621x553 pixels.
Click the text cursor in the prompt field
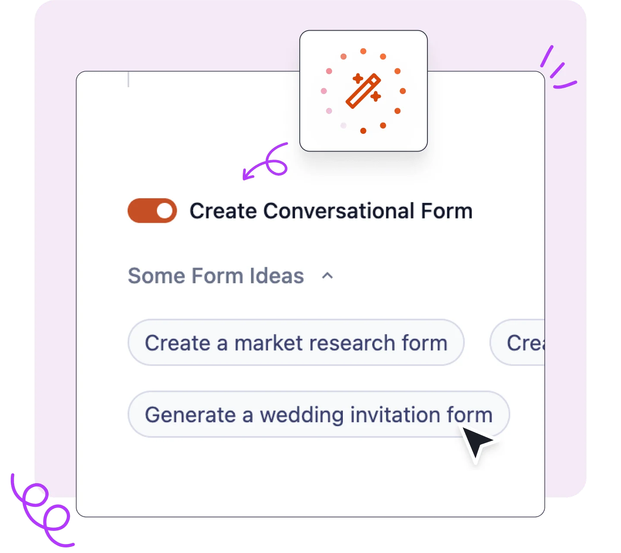(129, 80)
